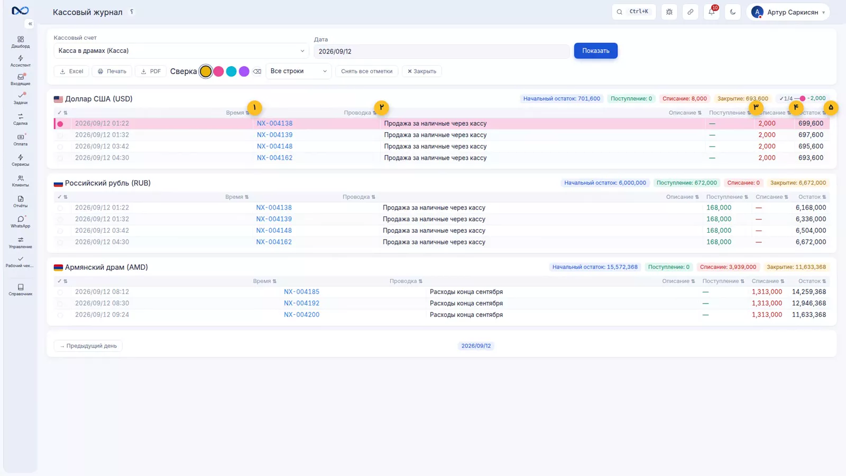Open Отчёты reports section
The height and width of the screenshot is (476, 846).
pyautogui.click(x=21, y=202)
